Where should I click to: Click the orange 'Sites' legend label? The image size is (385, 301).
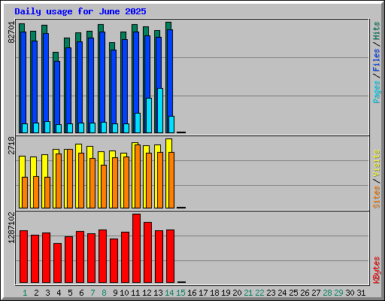tap(377, 197)
